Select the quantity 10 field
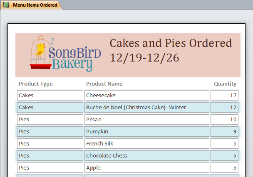This screenshot has width=253, height=177. 224,120
